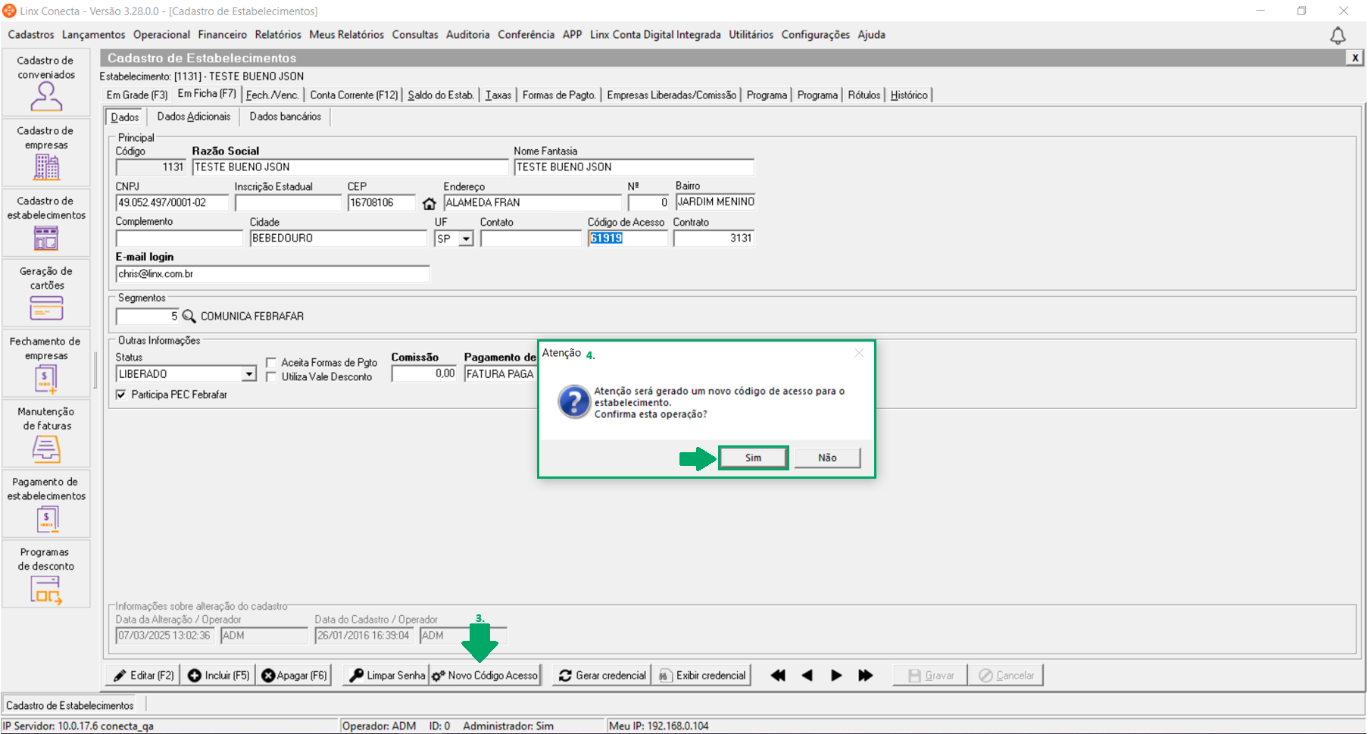Open the Consultas menu
The width and height of the screenshot is (1368, 734).
415,35
